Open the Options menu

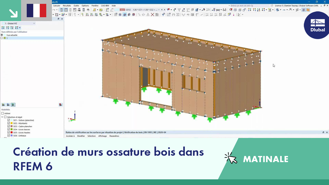(85, 6)
